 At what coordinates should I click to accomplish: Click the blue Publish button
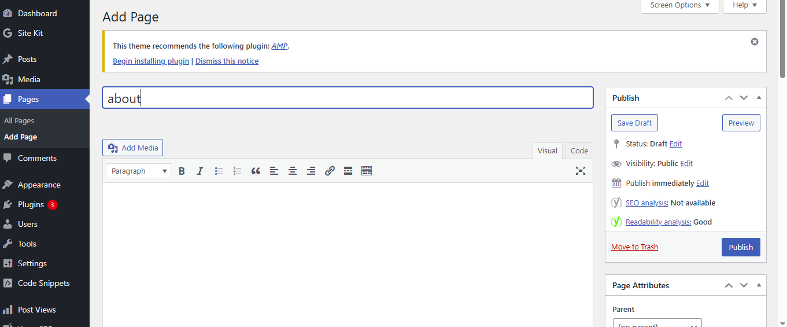click(x=740, y=247)
